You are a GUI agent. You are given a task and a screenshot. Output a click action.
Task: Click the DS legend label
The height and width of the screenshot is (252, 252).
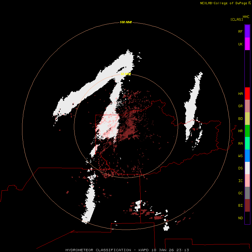pos(241,168)
